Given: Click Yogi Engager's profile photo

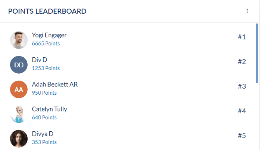Looking at the screenshot, I should coord(19,40).
